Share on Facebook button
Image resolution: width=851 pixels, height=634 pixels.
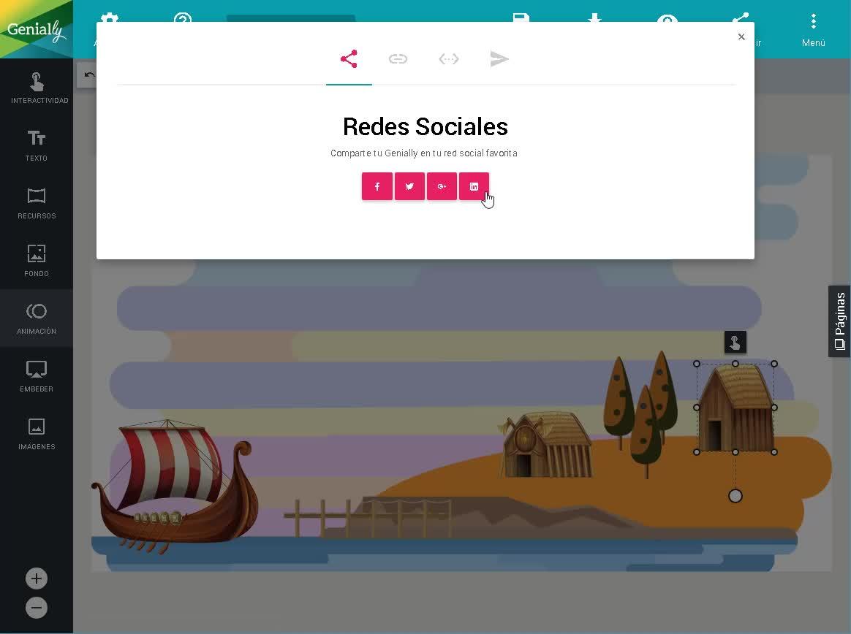[x=377, y=186]
